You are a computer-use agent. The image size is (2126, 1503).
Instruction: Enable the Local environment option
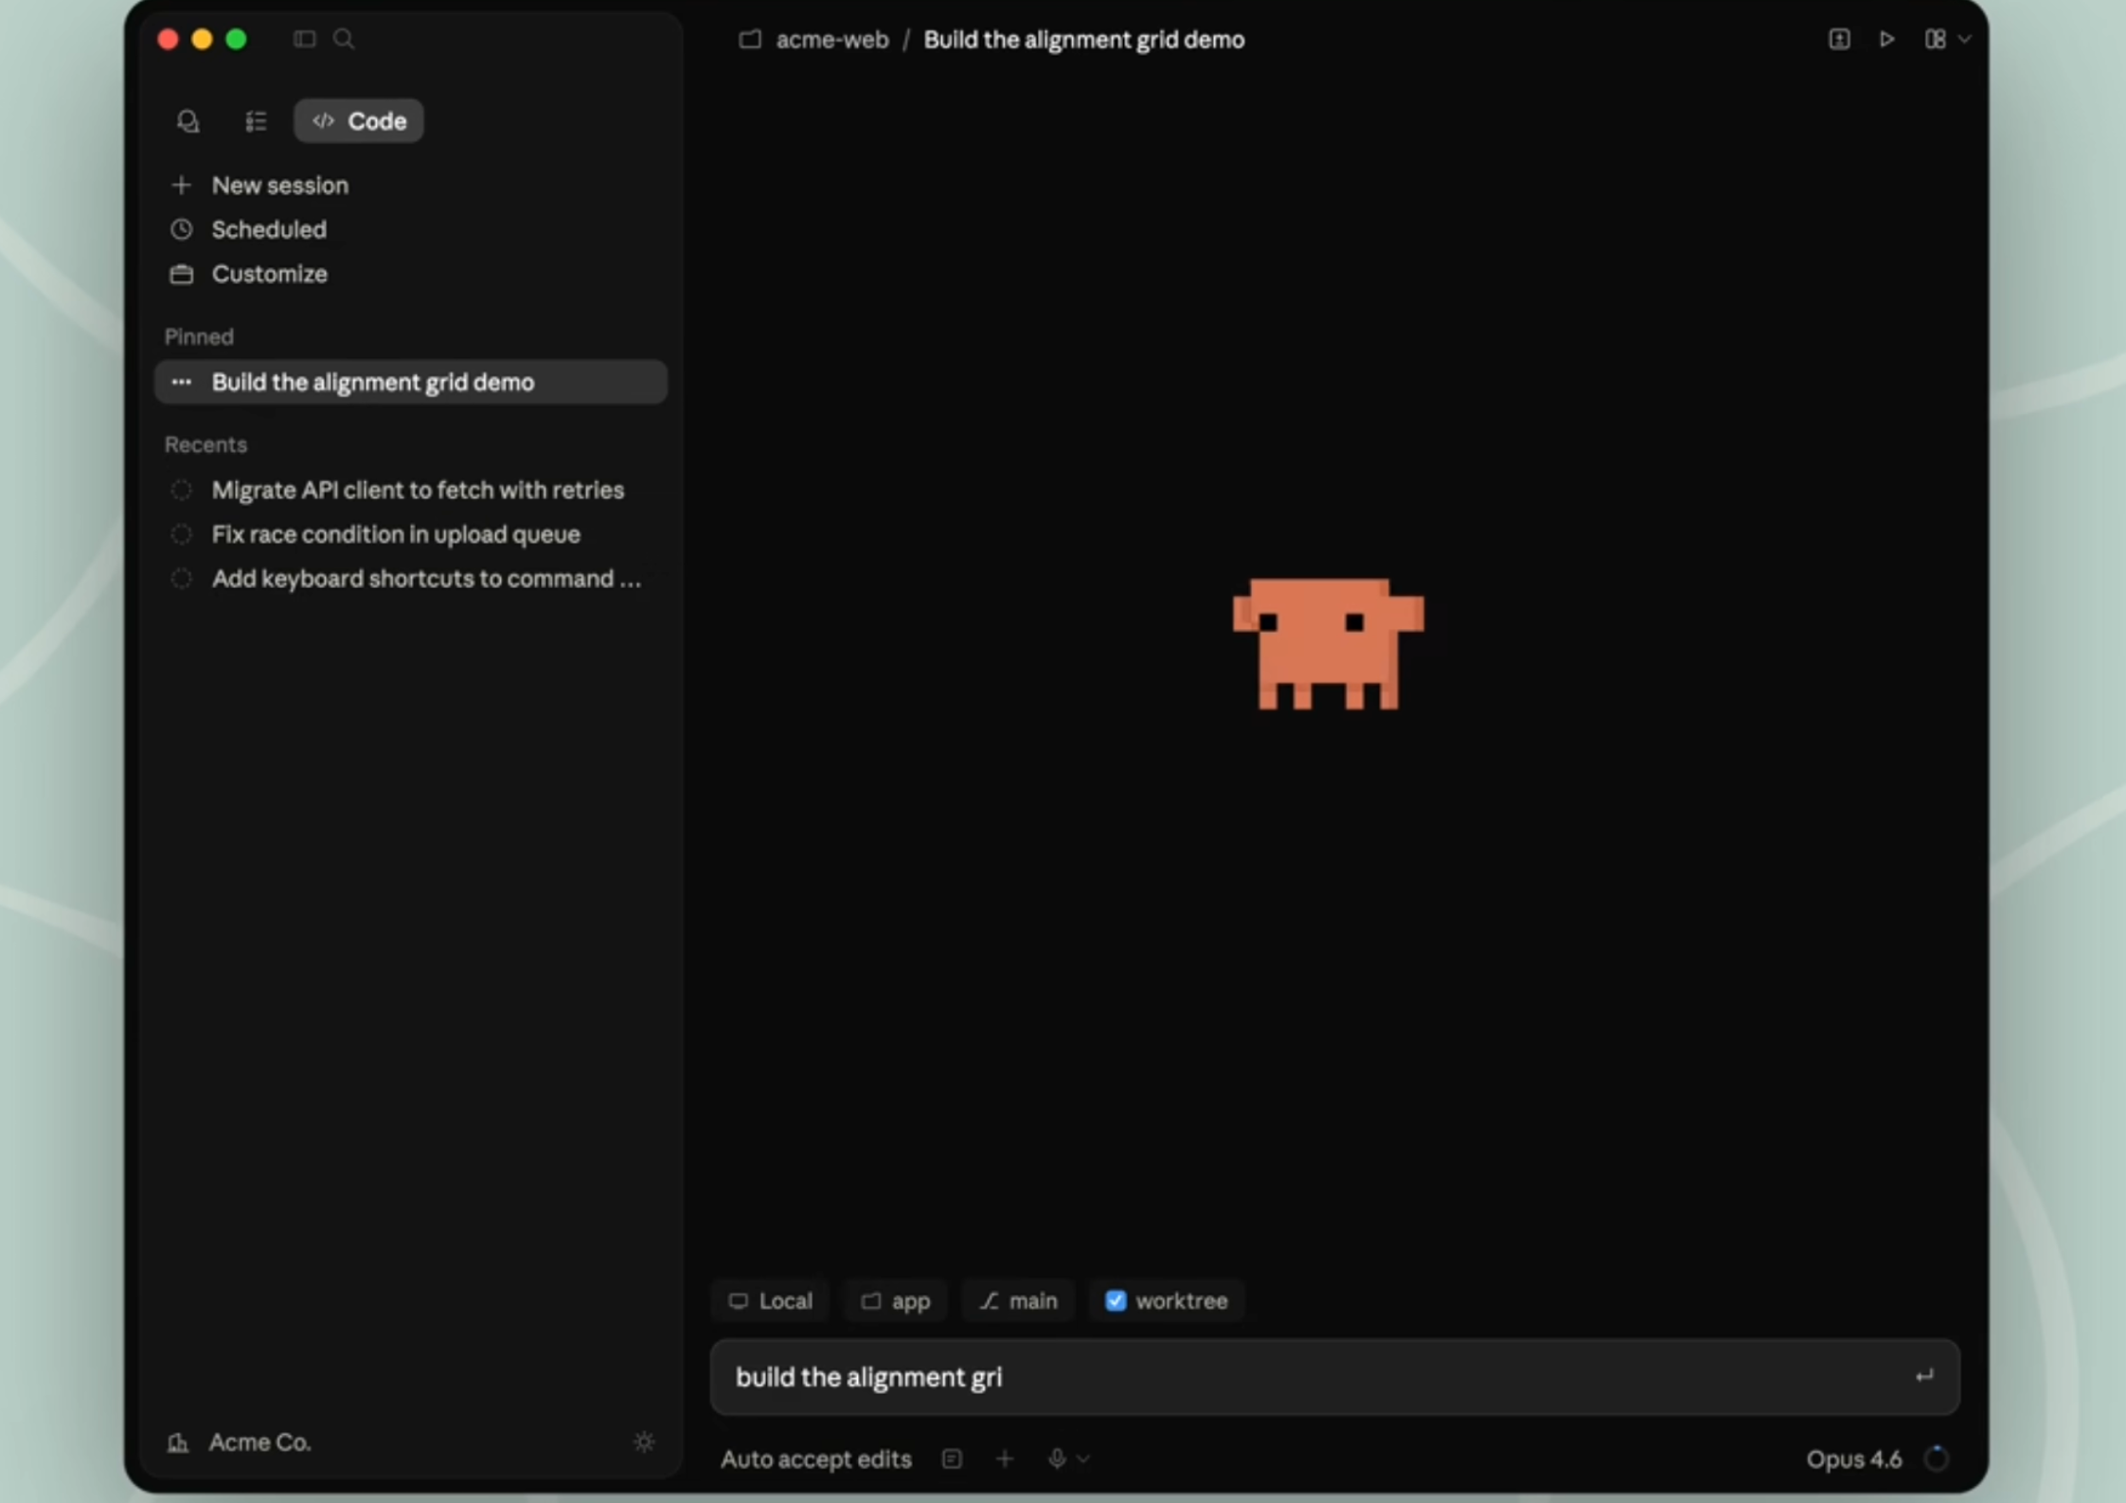[769, 1299]
